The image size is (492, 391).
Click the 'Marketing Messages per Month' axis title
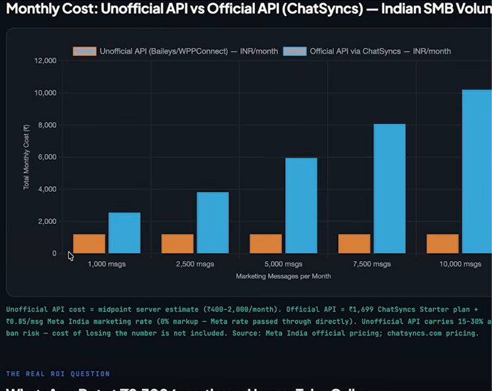coord(283,276)
